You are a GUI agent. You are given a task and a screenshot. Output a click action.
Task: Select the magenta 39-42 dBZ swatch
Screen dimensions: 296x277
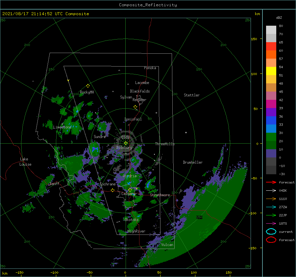[x=271, y=104]
